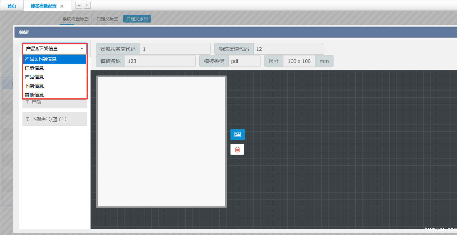Screen dimensions: 457x235
Task: Switch to the 自定义标签 tab
Action: (x=107, y=19)
